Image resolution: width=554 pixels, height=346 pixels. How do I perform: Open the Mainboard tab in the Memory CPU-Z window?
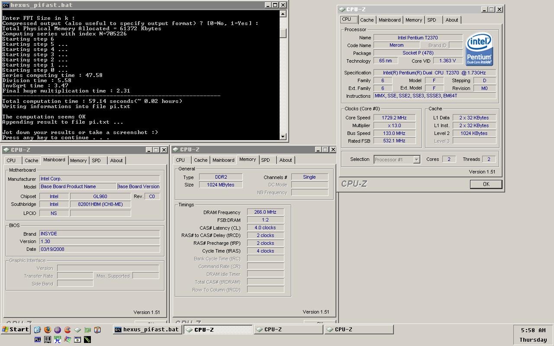pyautogui.click(x=223, y=160)
